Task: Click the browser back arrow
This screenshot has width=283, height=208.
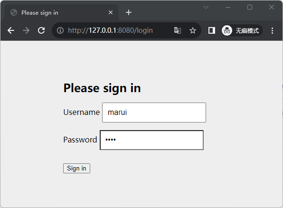Action: [11, 30]
